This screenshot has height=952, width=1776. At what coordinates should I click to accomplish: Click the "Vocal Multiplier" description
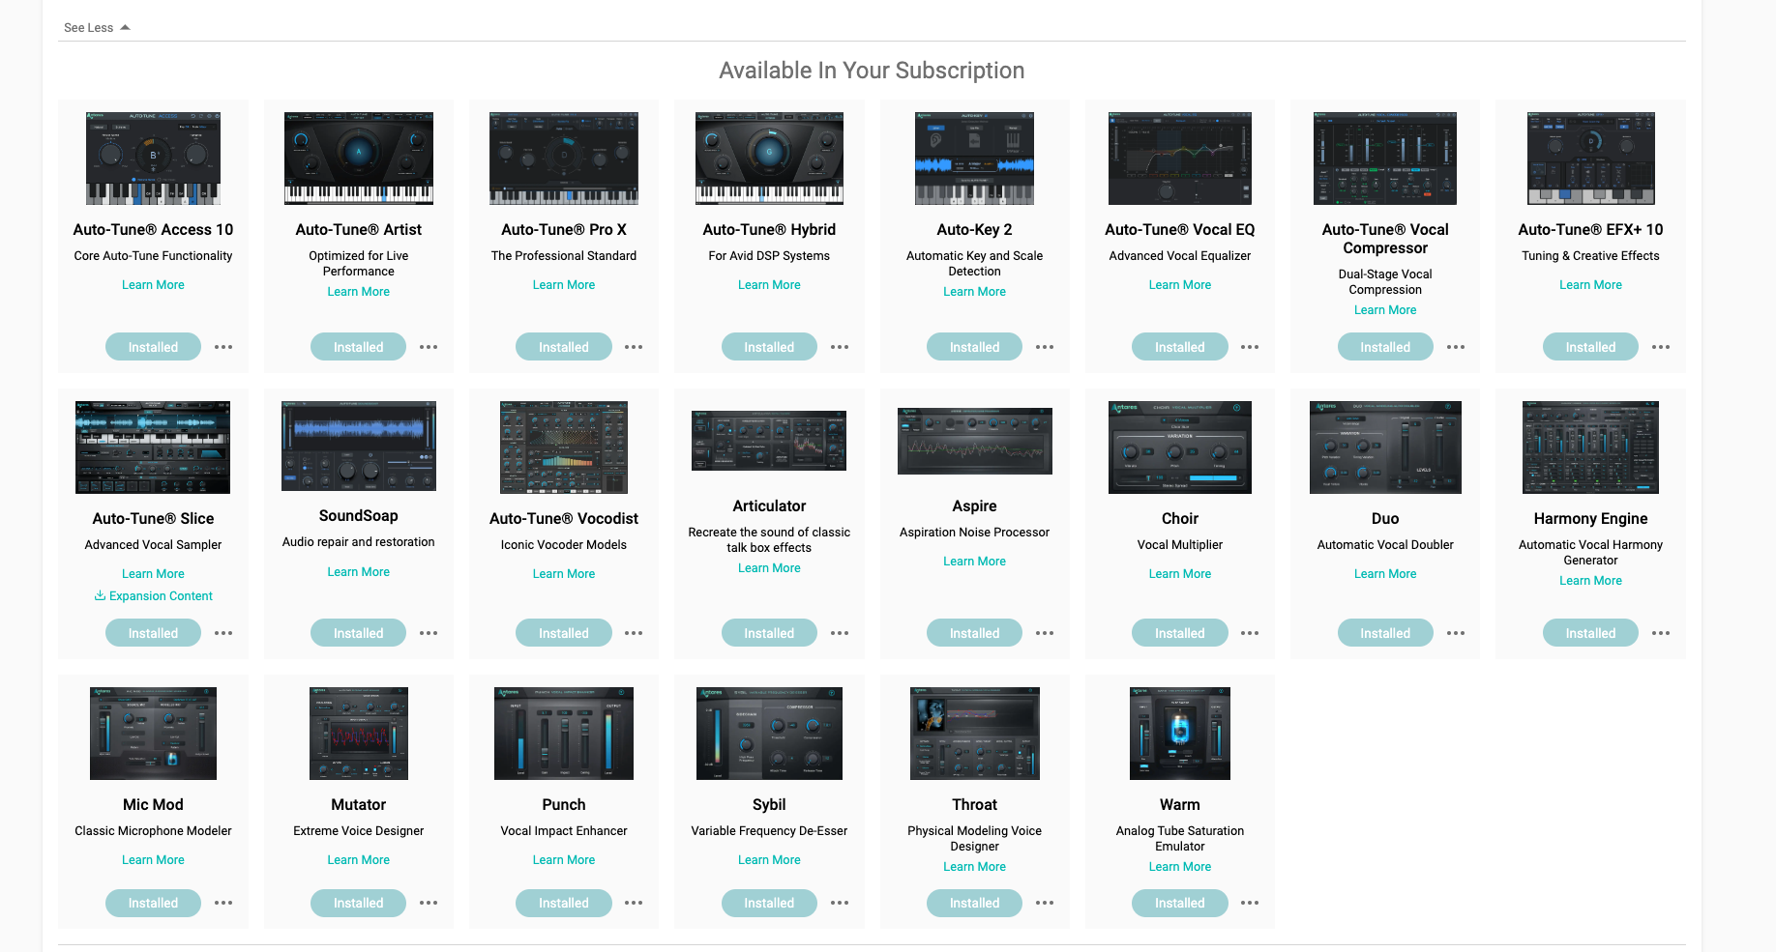[x=1180, y=545]
